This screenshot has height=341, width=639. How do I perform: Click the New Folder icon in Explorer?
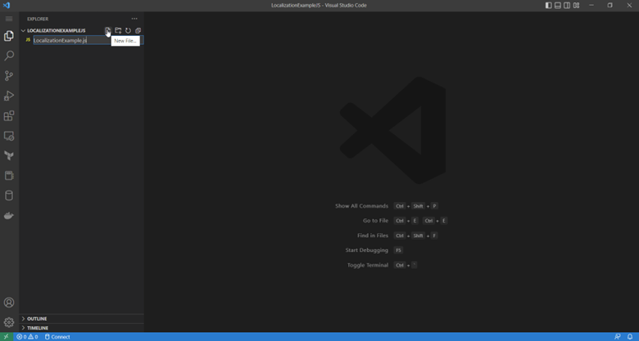(118, 30)
